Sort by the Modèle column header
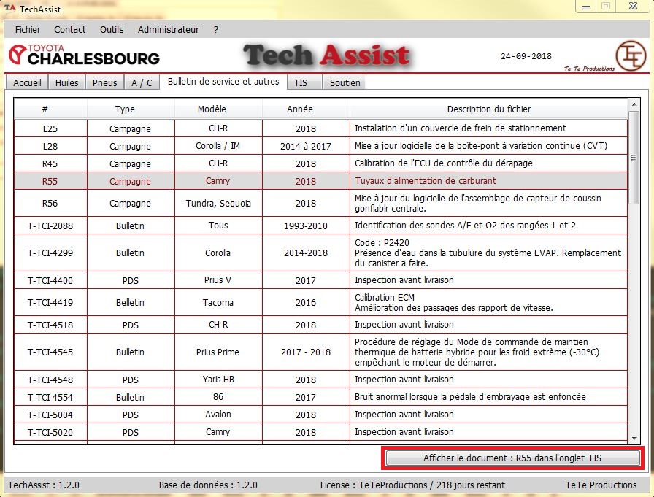The width and height of the screenshot is (654, 497). click(x=212, y=109)
